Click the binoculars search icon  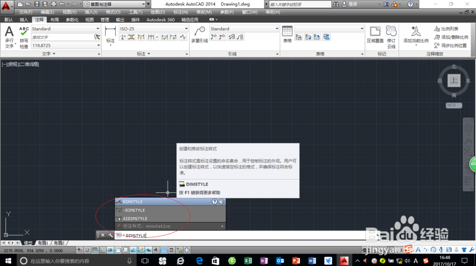pos(336,4)
